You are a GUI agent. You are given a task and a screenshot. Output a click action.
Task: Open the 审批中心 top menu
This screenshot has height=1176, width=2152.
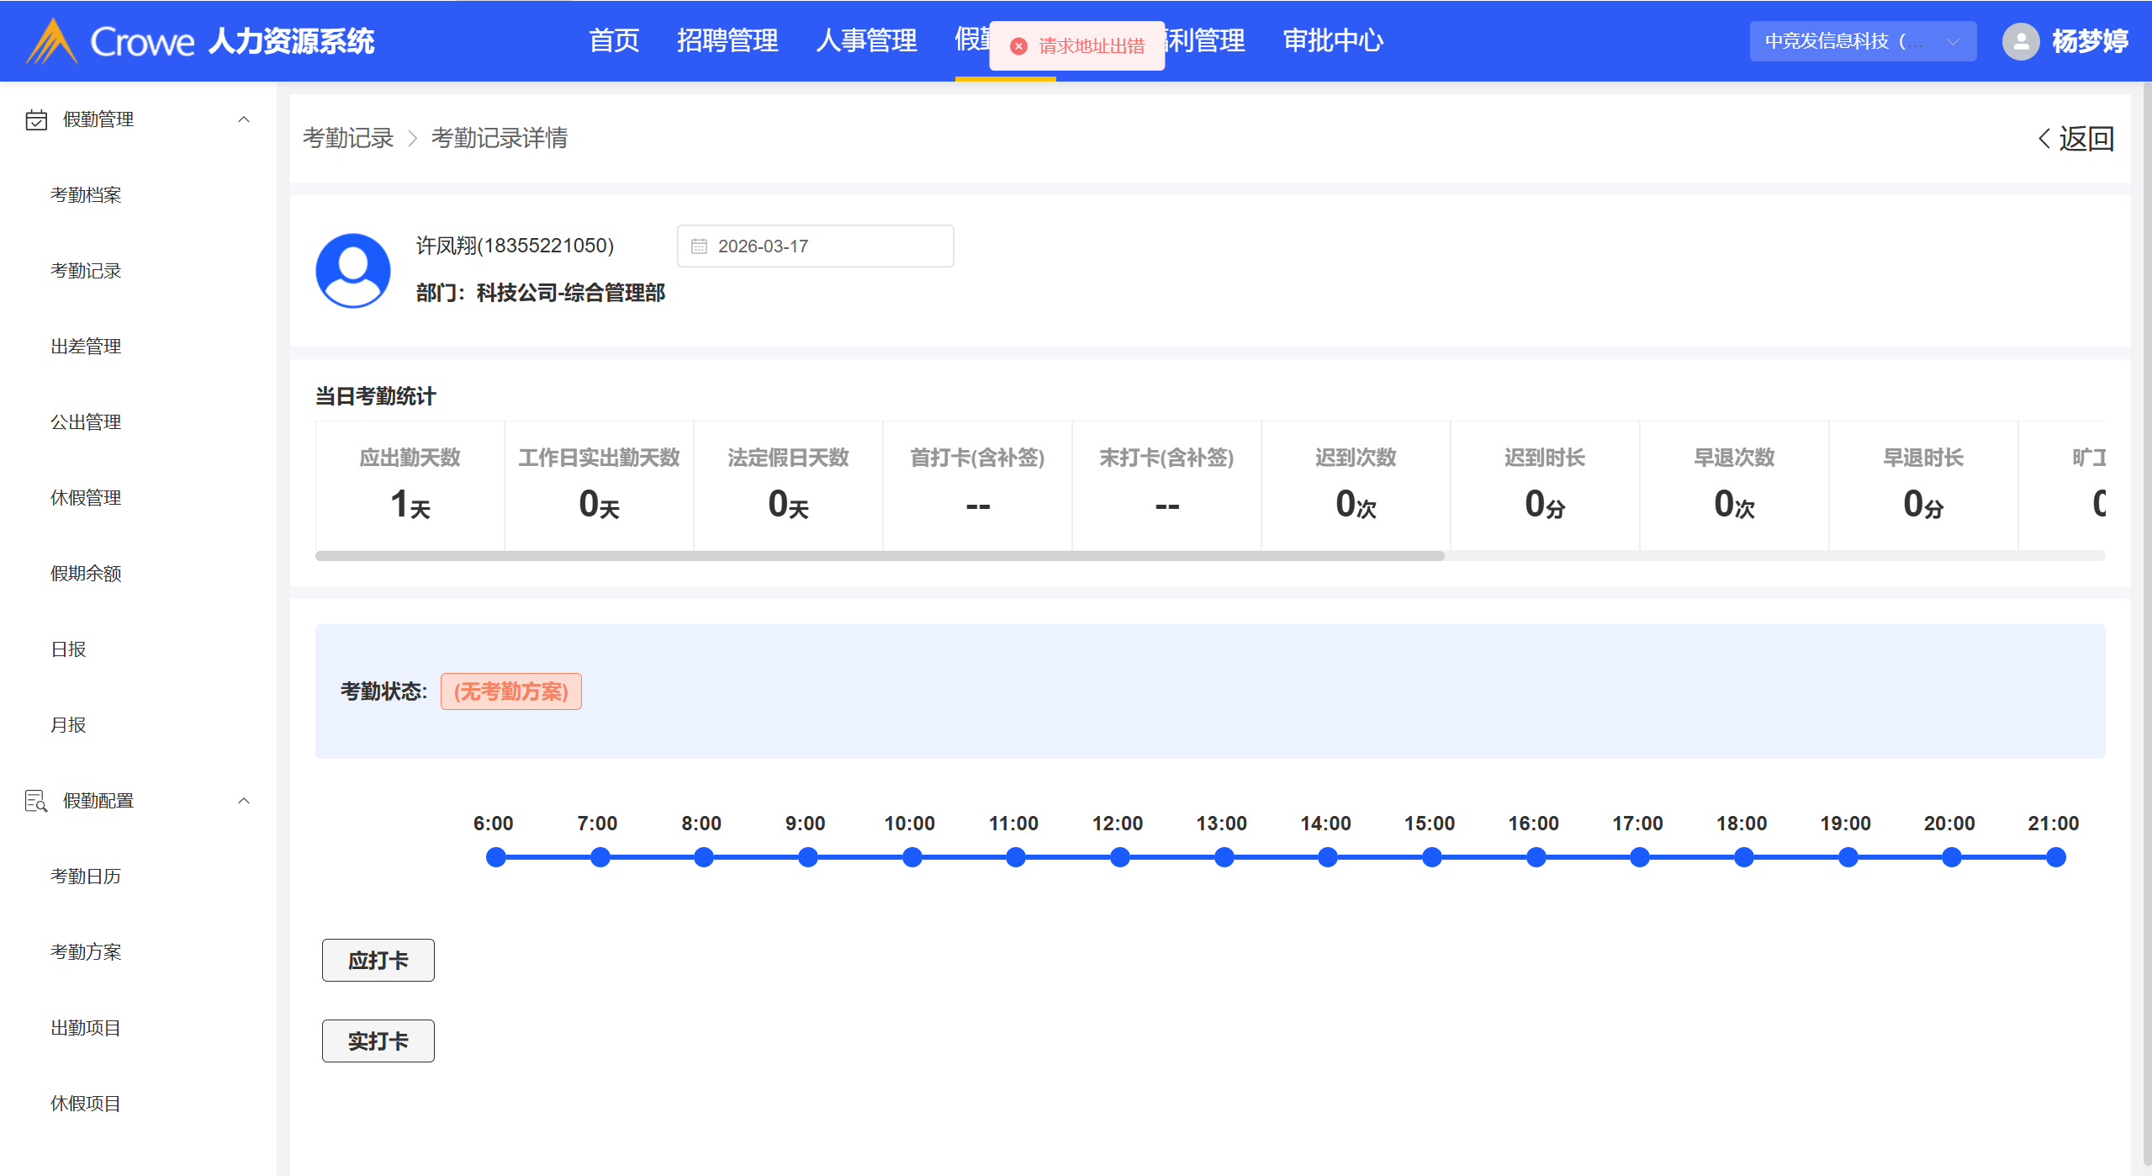coord(1333,40)
